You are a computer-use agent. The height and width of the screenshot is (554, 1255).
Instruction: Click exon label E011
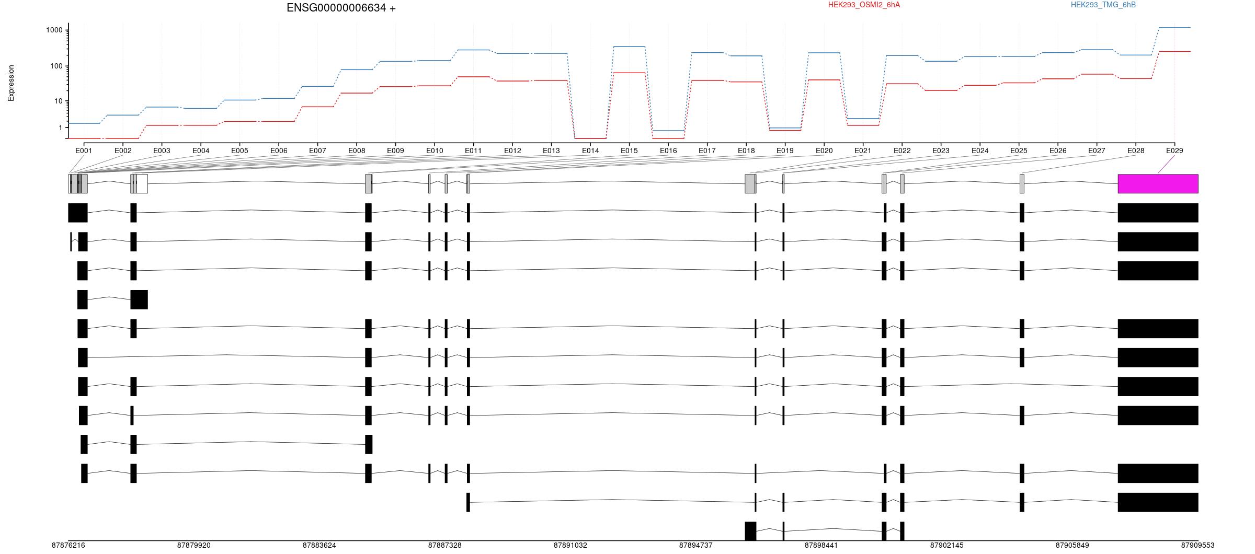coord(473,151)
